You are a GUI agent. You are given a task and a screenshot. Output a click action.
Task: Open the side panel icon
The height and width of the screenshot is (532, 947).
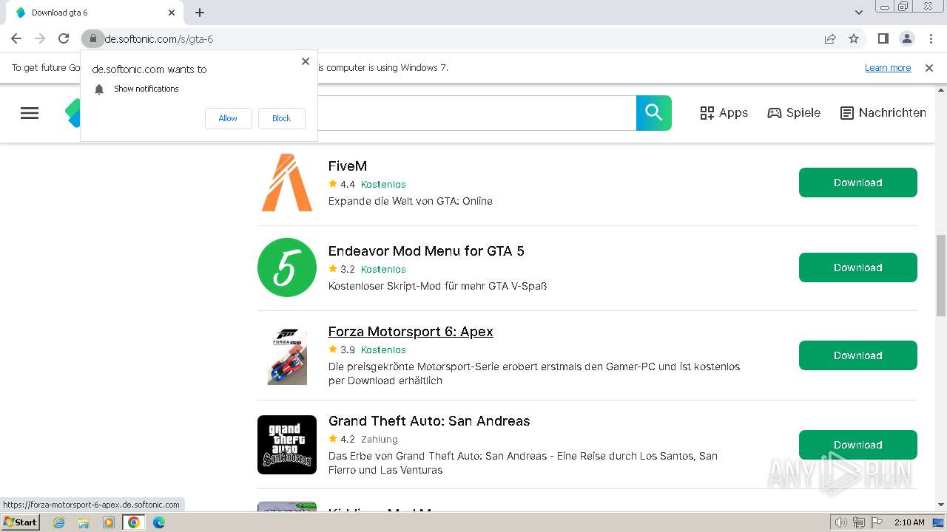click(x=883, y=38)
